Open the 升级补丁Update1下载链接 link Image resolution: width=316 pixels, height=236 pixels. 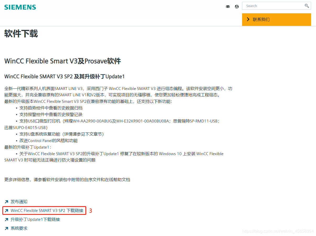[35, 219]
